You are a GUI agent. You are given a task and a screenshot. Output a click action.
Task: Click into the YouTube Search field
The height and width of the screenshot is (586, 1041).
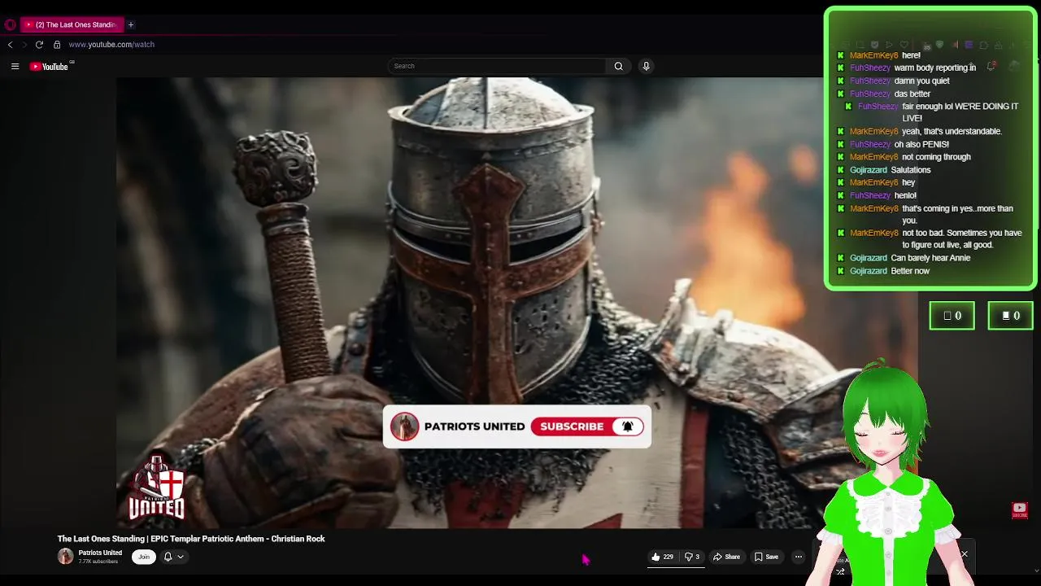pyautogui.click(x=496, y=66)
